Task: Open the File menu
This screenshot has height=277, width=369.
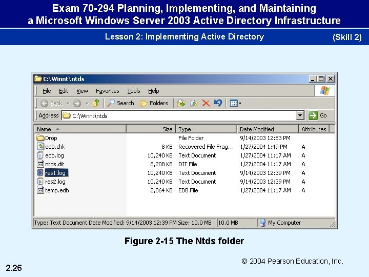Action: click(47, 91)
